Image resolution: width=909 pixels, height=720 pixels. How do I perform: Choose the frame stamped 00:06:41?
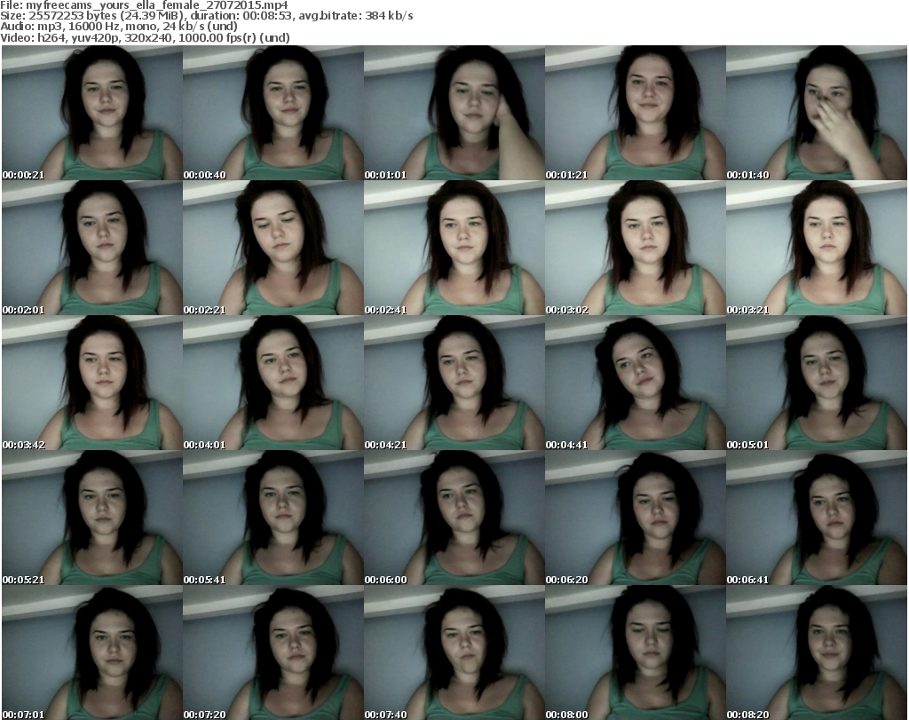point(817,518)
